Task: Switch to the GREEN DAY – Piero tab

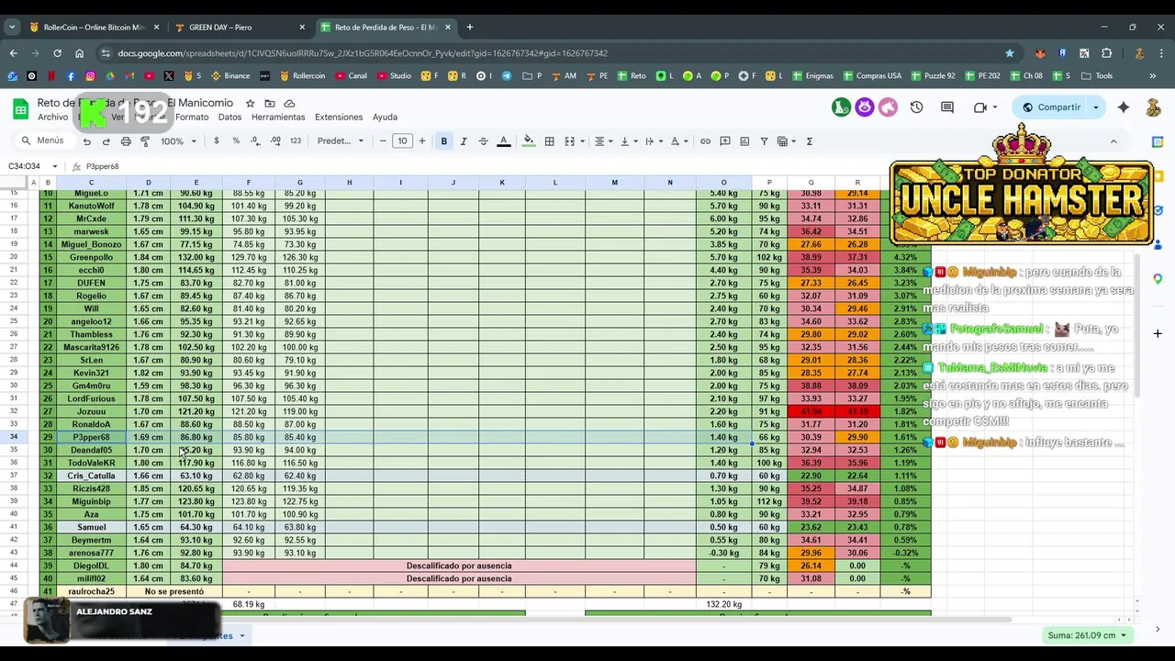Action: [220, 28]
